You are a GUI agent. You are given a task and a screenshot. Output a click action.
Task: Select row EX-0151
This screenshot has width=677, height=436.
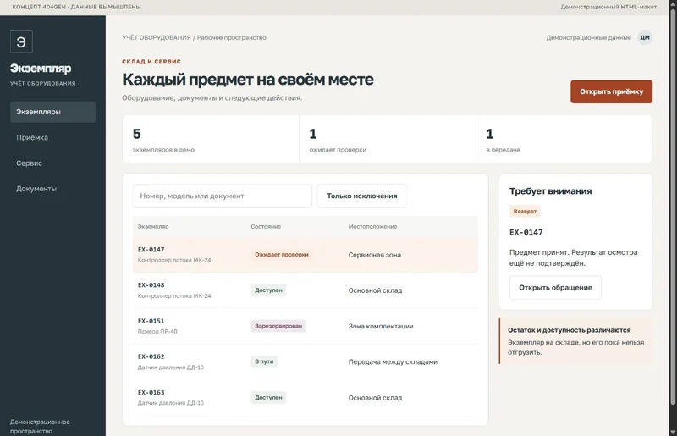click(305, 326)
